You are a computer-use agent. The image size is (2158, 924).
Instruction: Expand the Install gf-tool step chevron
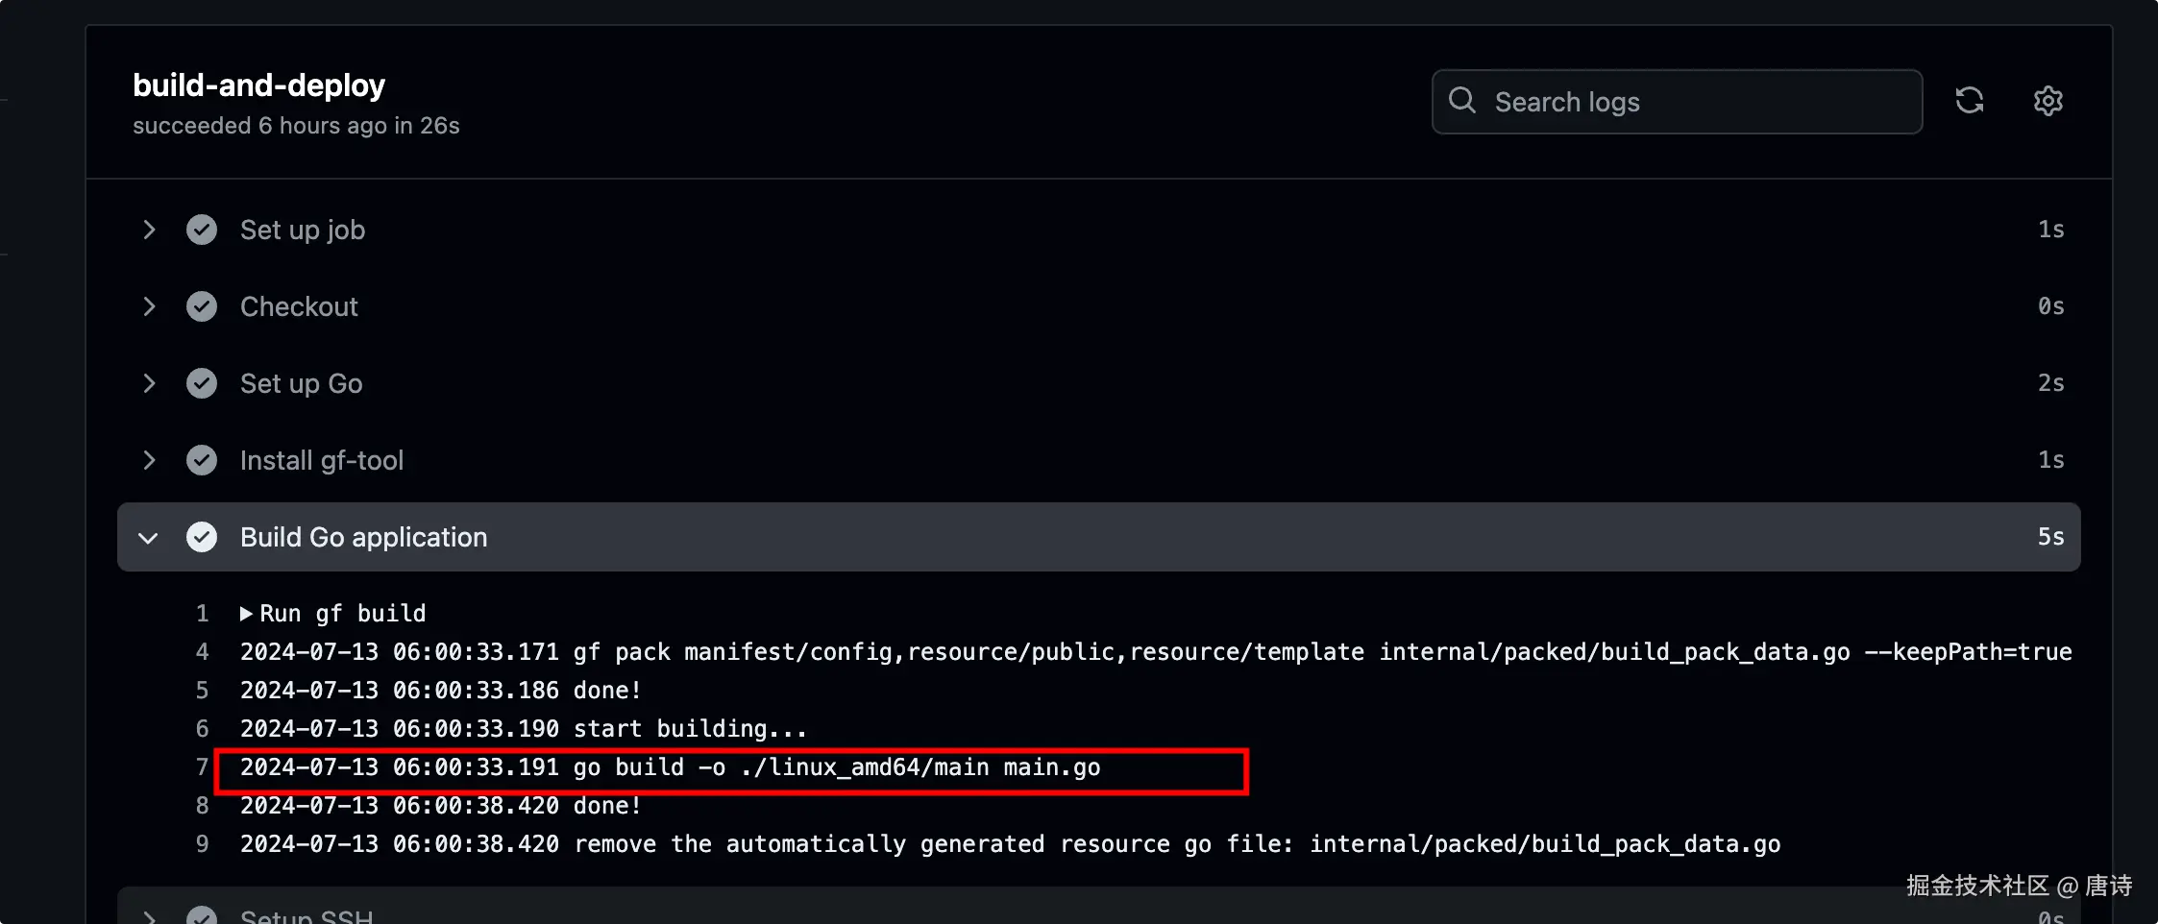point(149,460)
